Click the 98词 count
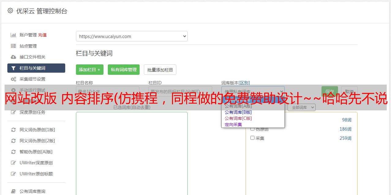This screenshot has height=195, width=391. point(347,120)
